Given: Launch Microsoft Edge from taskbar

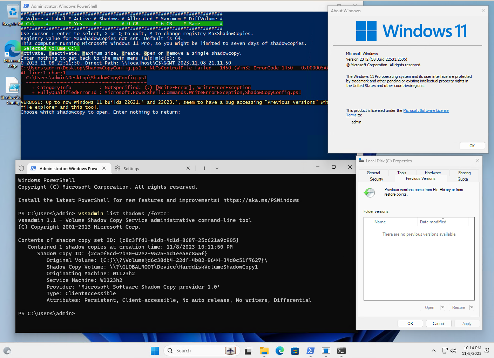Looking at the screenshot, I should point(279,351).
